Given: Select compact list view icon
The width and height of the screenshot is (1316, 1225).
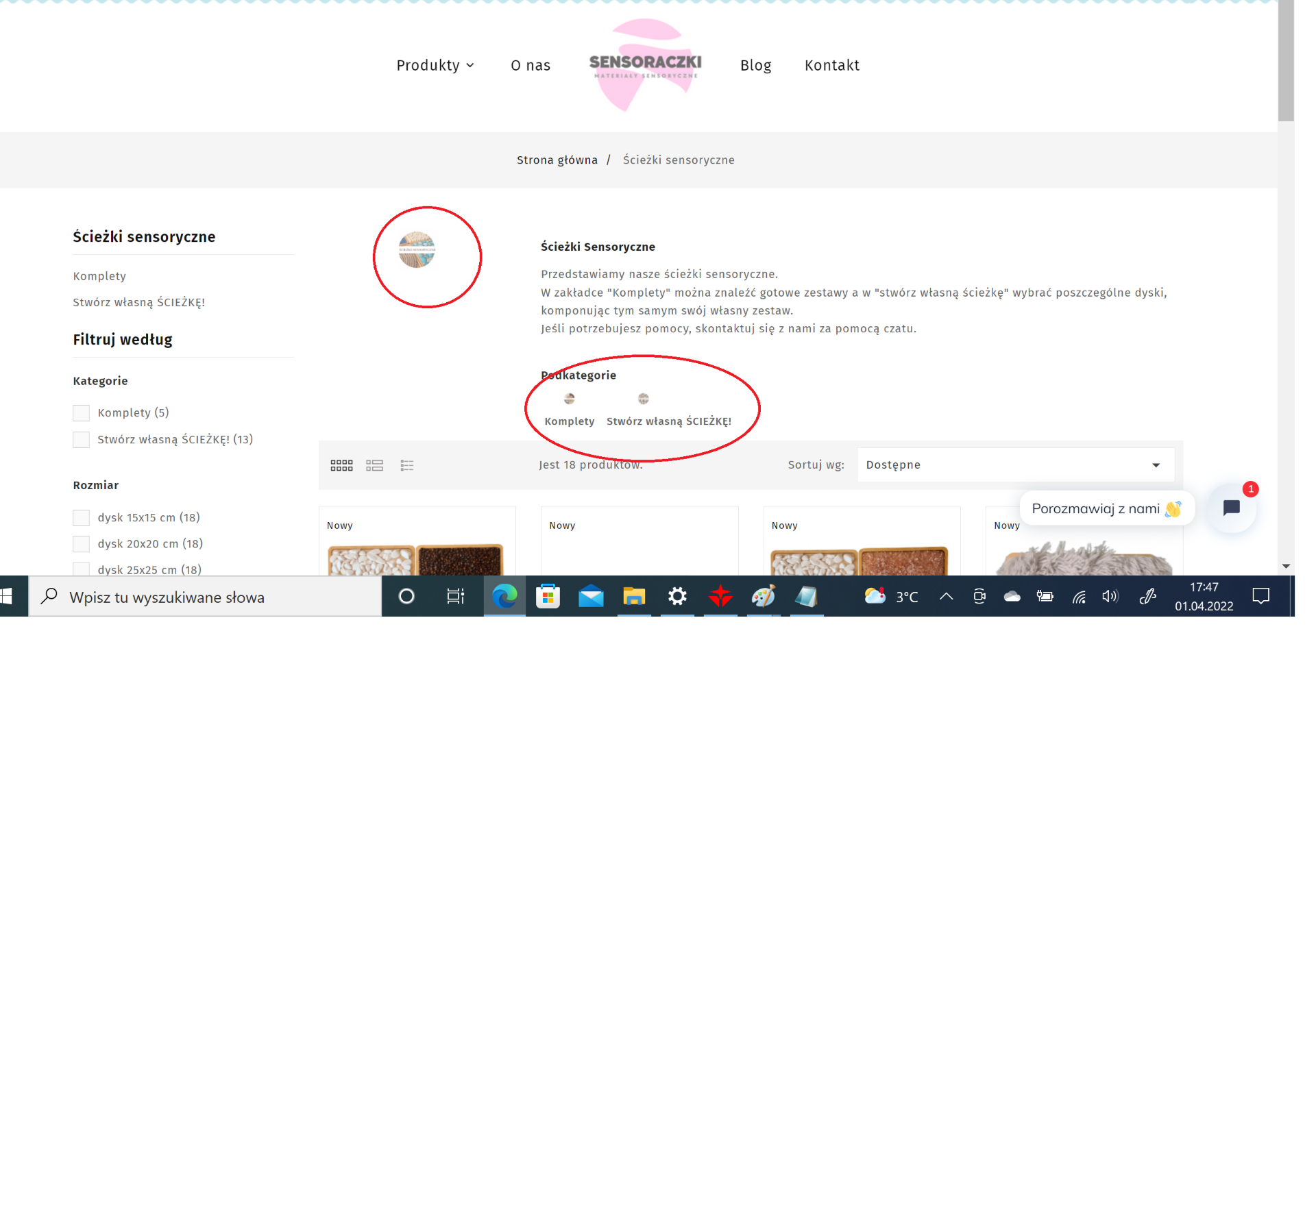Looking at the screenshot, I should (407, 465).
